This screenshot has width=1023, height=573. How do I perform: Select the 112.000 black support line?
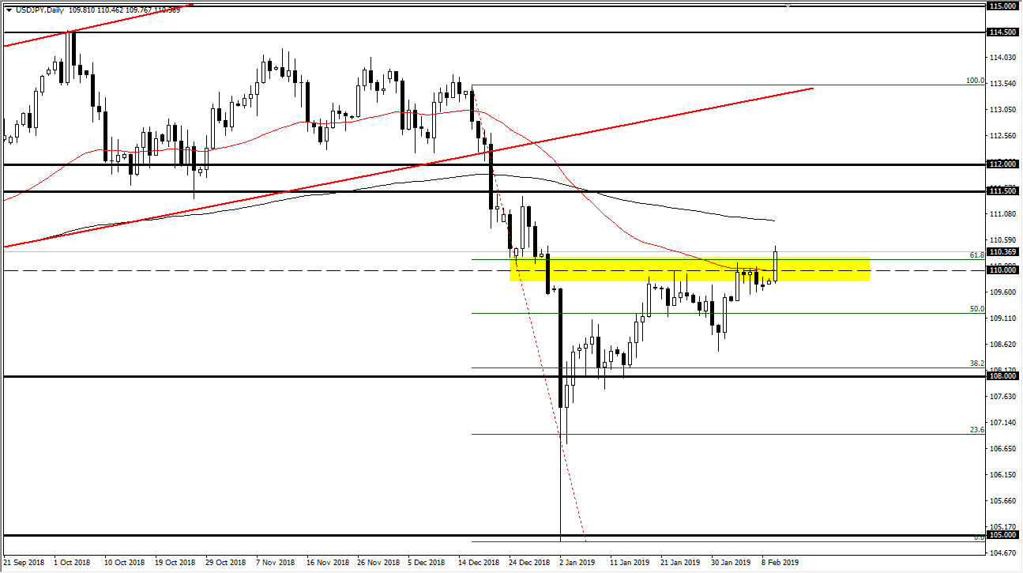click(x=316, y=164)
